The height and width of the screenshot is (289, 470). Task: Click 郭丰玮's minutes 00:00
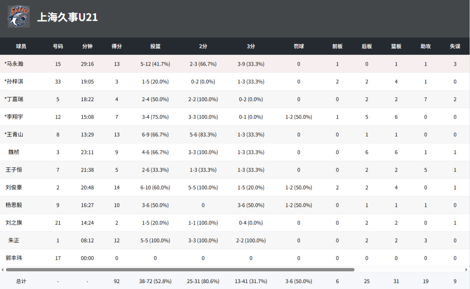[87, 258]
